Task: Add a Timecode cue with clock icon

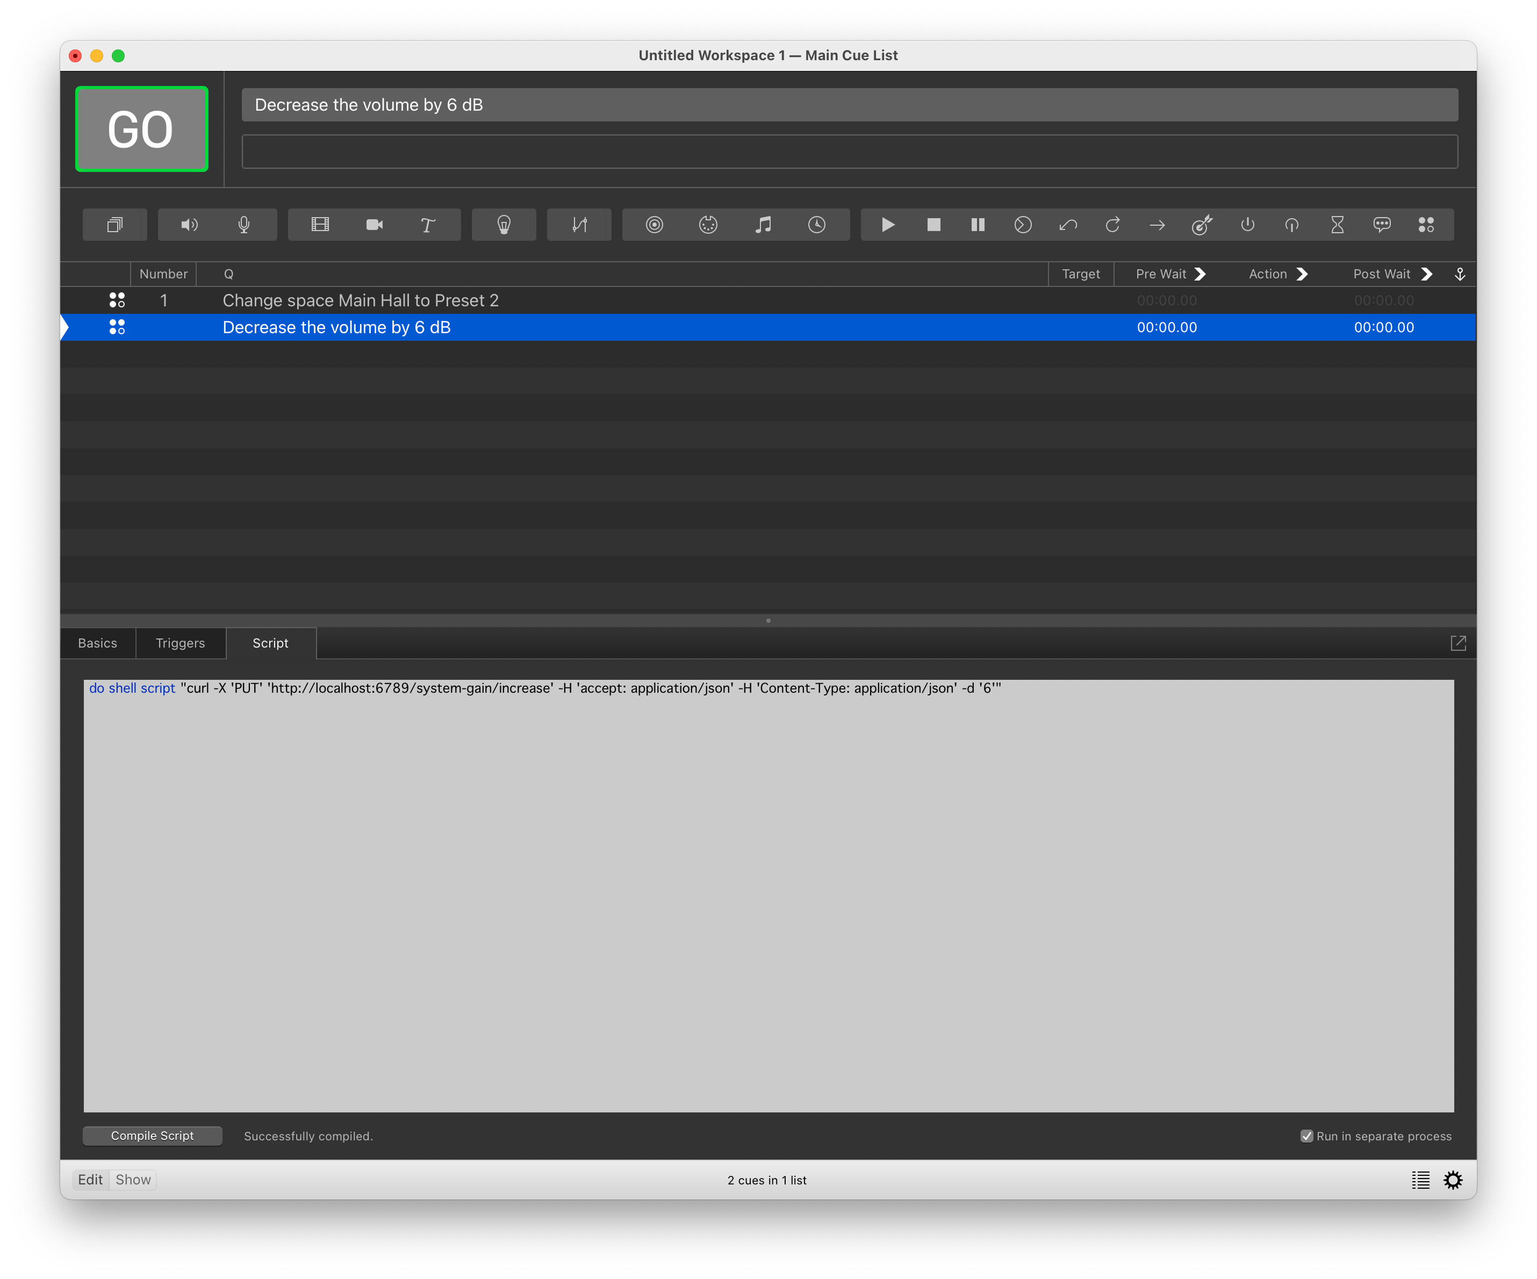Action: pos(817,225)
